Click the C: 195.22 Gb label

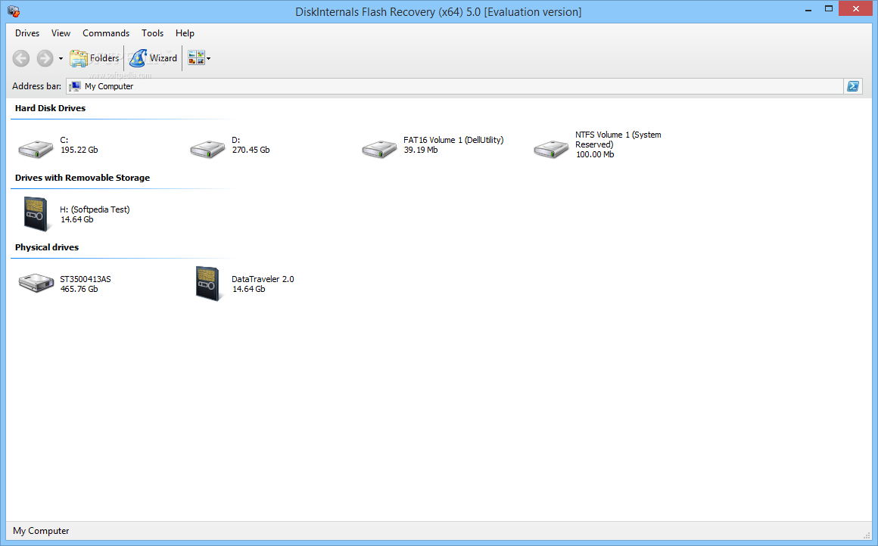point(79,145)
